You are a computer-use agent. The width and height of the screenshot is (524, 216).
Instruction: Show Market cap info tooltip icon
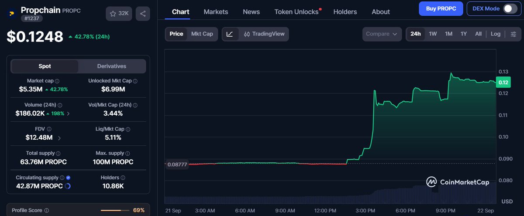[x=57, y=81]
